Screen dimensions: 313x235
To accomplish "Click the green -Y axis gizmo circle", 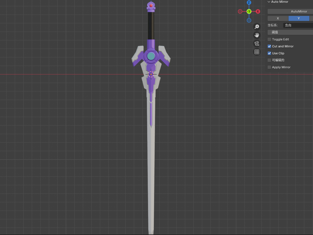I will 249,11.
